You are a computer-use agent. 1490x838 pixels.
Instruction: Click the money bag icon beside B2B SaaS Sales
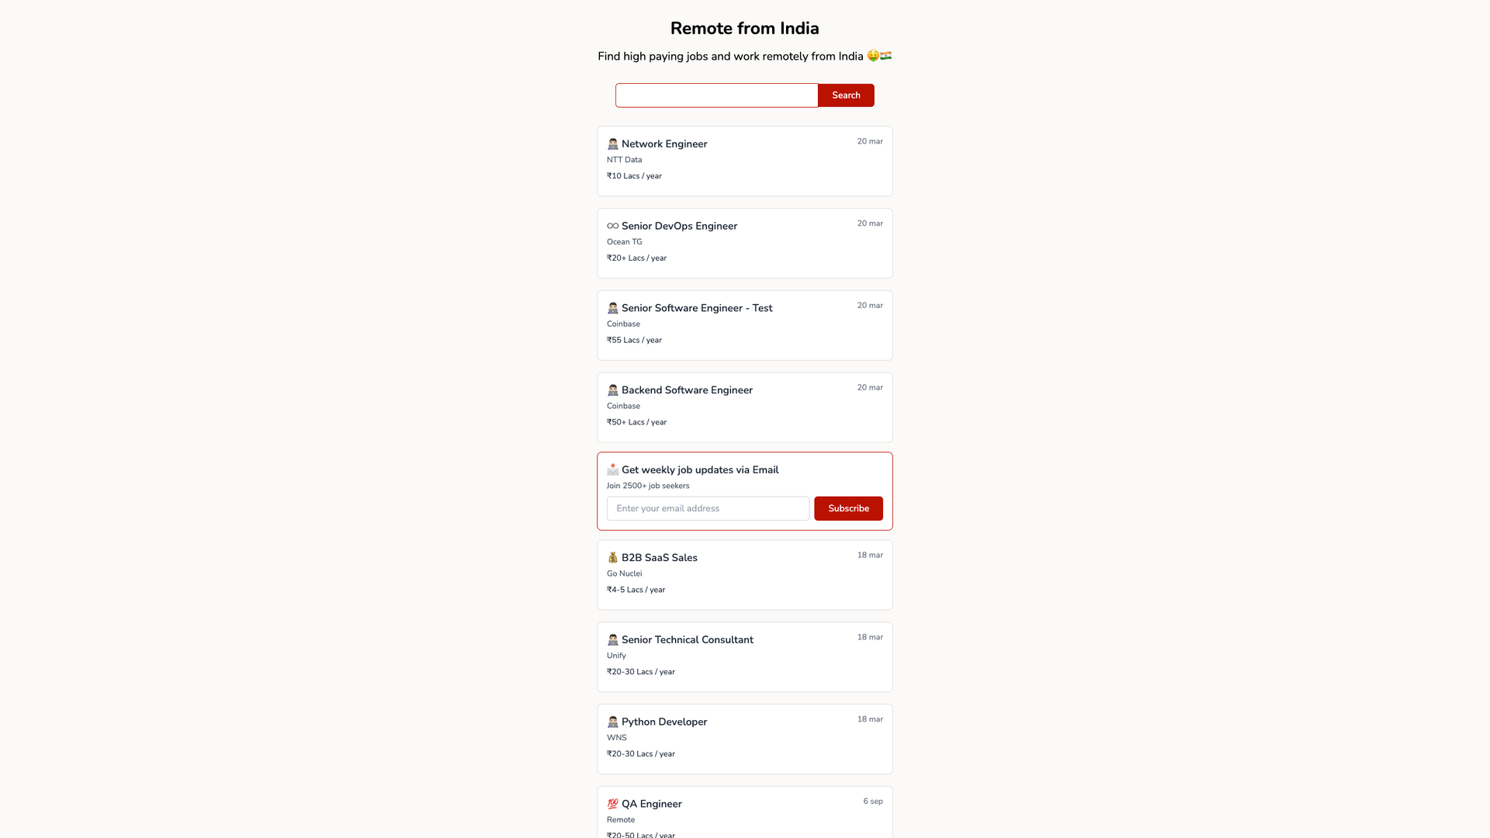tap(612, 558)
